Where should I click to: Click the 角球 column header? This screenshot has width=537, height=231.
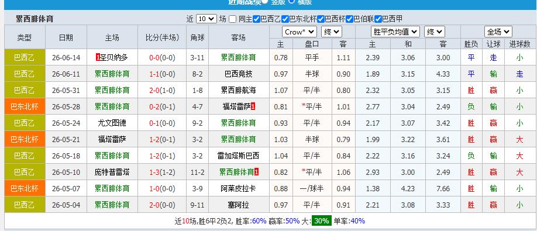[x=197, y=37]
